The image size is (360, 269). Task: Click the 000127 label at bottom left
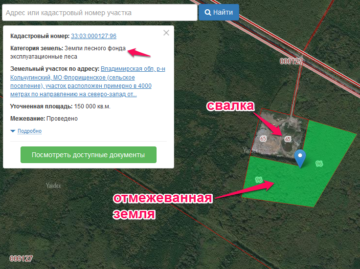[x=21, y=259]
